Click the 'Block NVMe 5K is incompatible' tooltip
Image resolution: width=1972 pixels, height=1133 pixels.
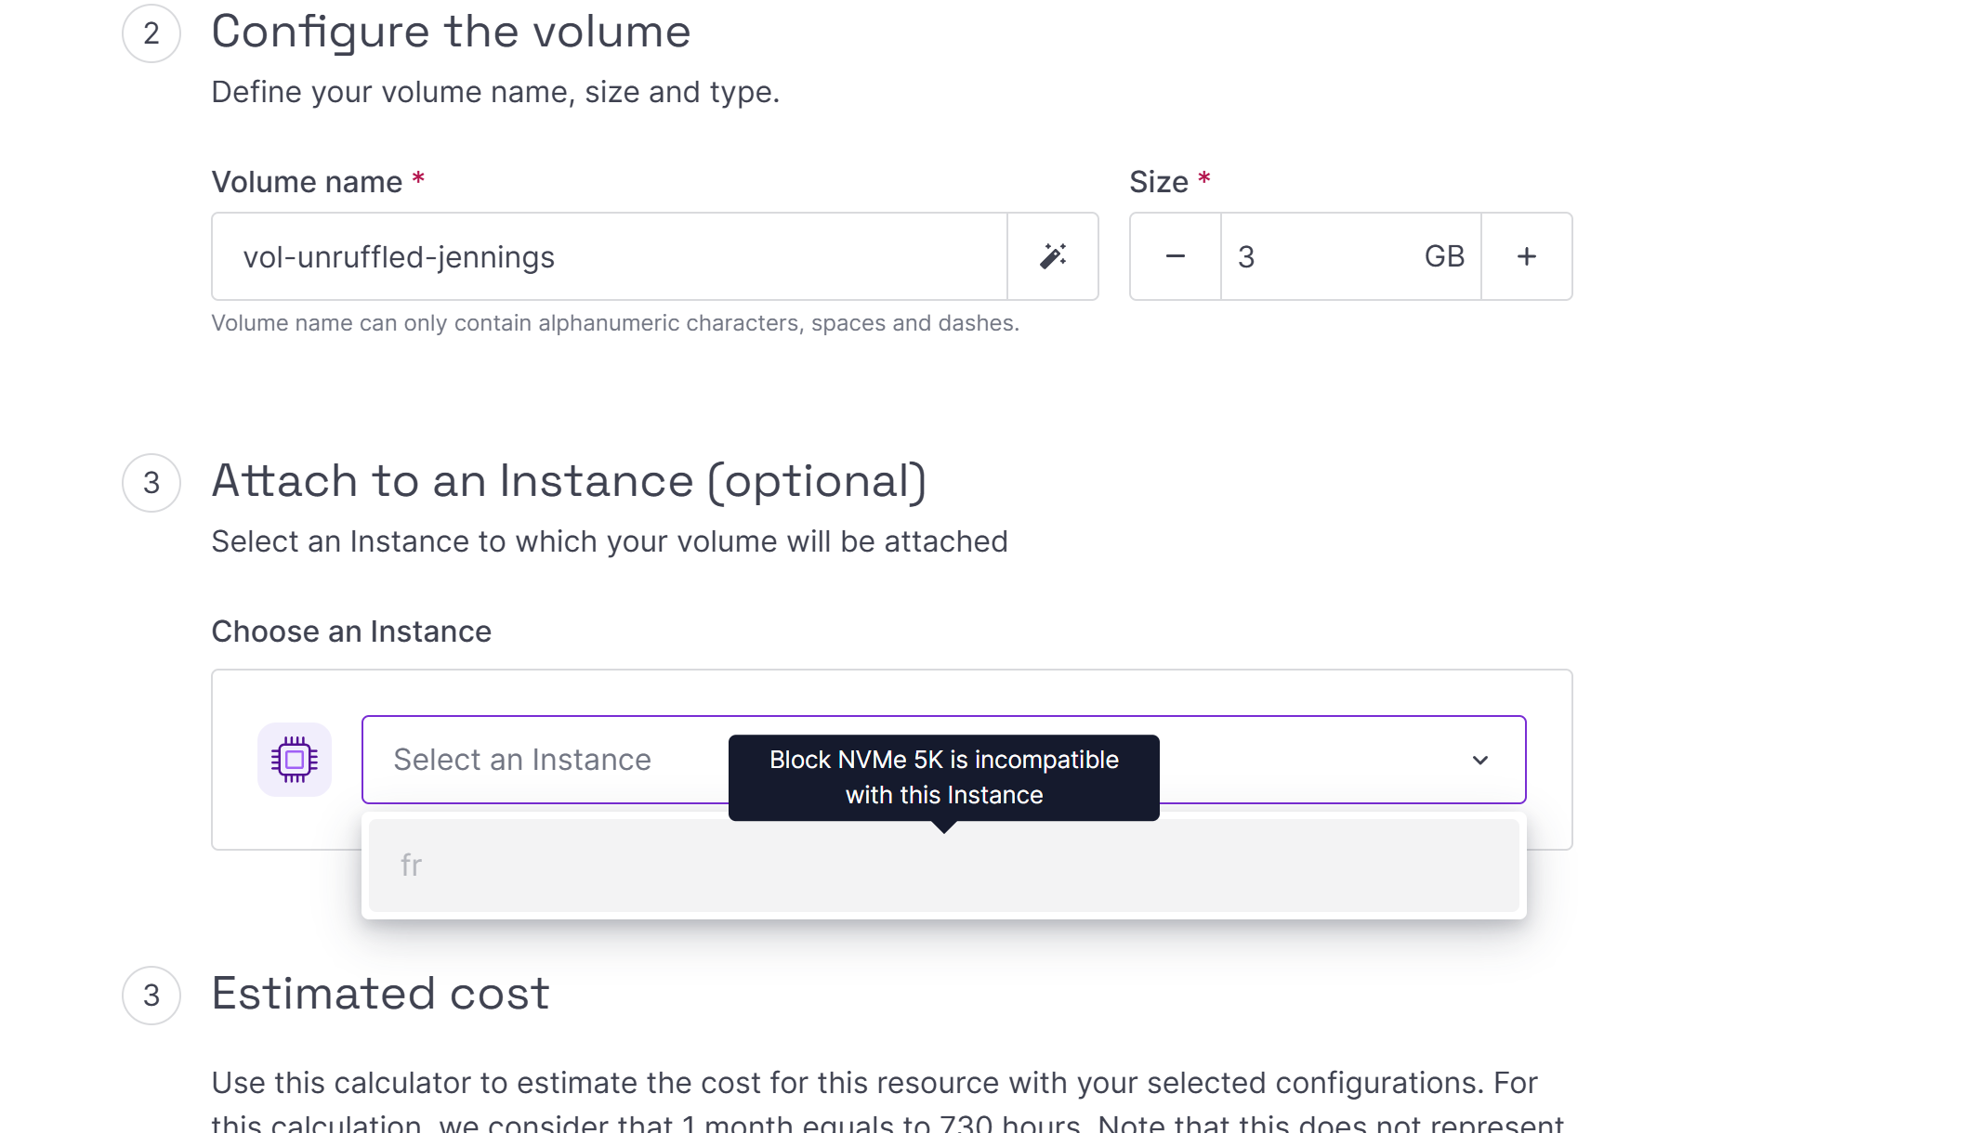[943, 778]
